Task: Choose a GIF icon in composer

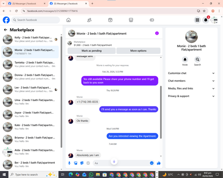Action: 88,163
